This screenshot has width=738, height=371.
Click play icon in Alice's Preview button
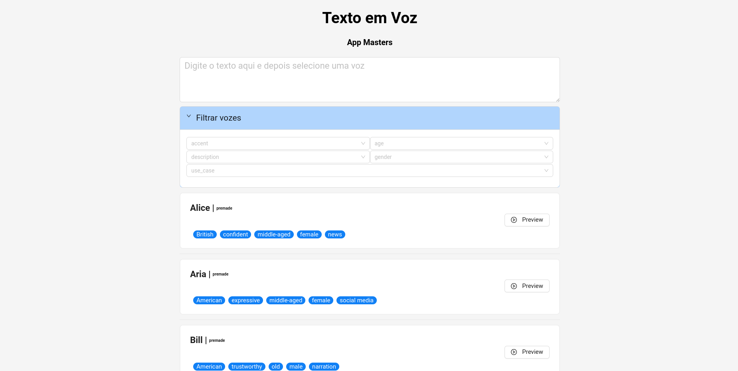point(514,220)
